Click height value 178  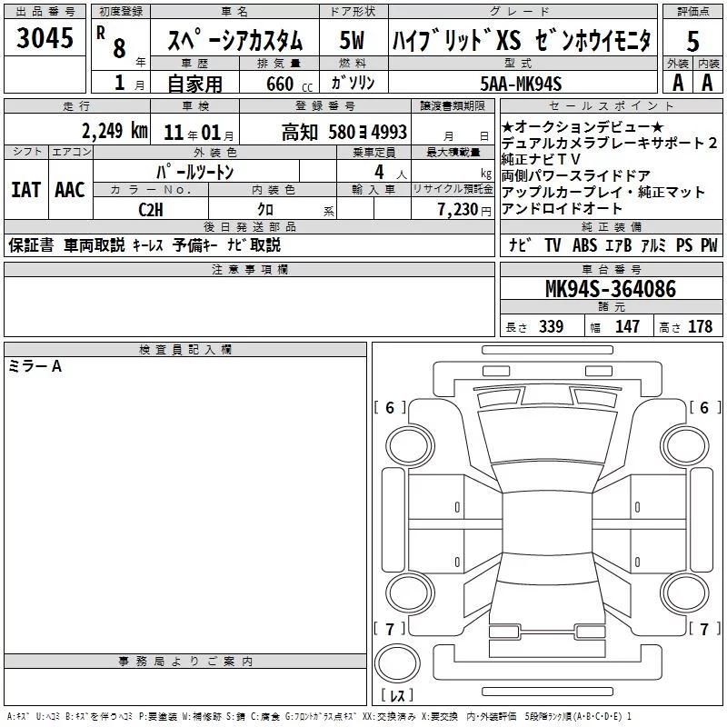pyautogui.click(x=700, y=326)
